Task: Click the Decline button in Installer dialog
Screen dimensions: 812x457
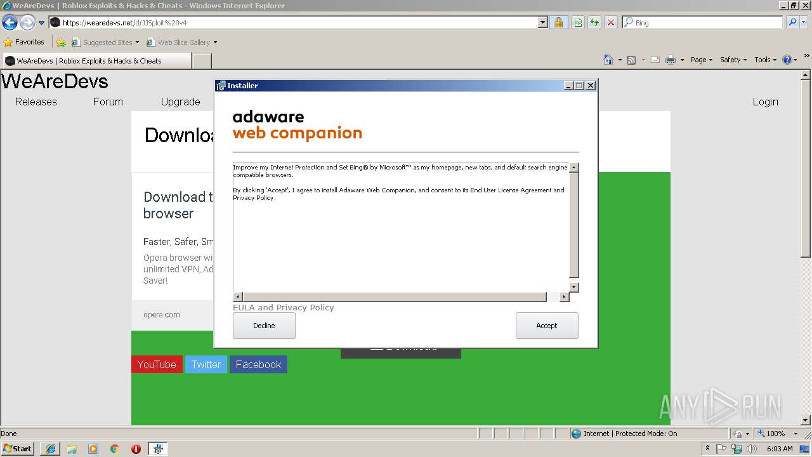Action: pos(264,326)
